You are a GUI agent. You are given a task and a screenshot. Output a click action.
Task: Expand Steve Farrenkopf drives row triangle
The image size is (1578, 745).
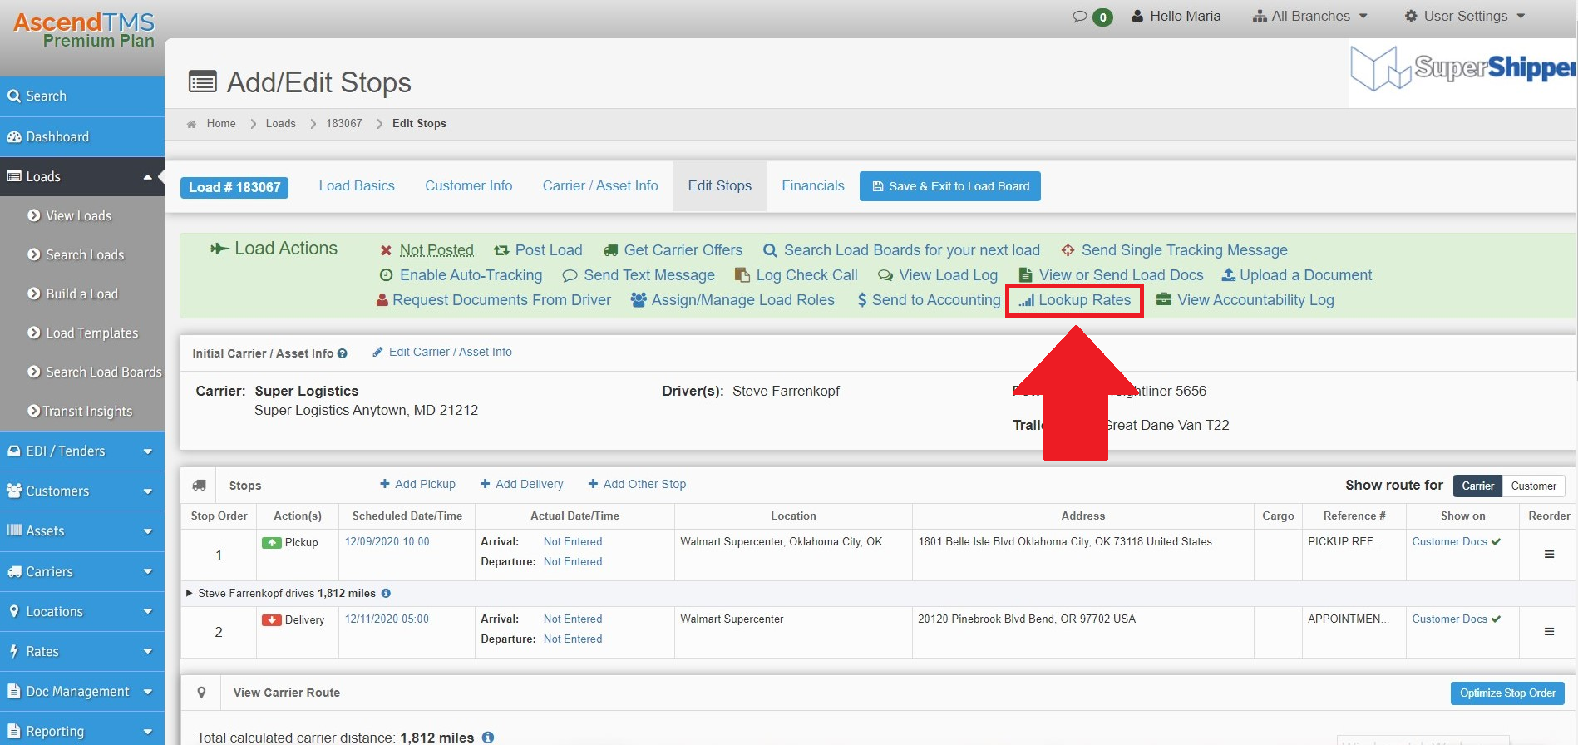tap(190, 594)
